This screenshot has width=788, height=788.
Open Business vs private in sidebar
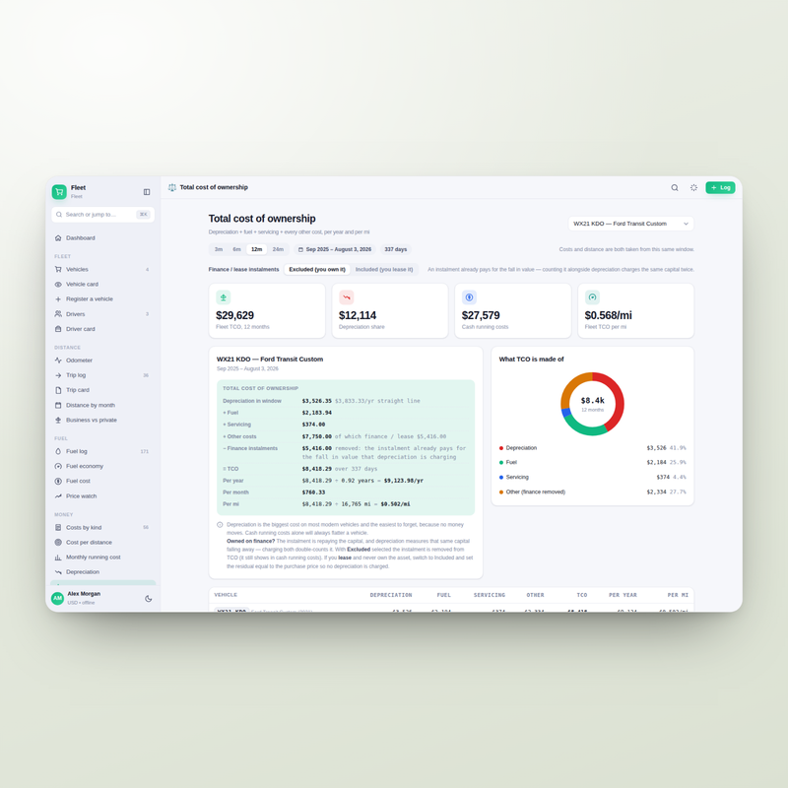[x=103, y=421]
